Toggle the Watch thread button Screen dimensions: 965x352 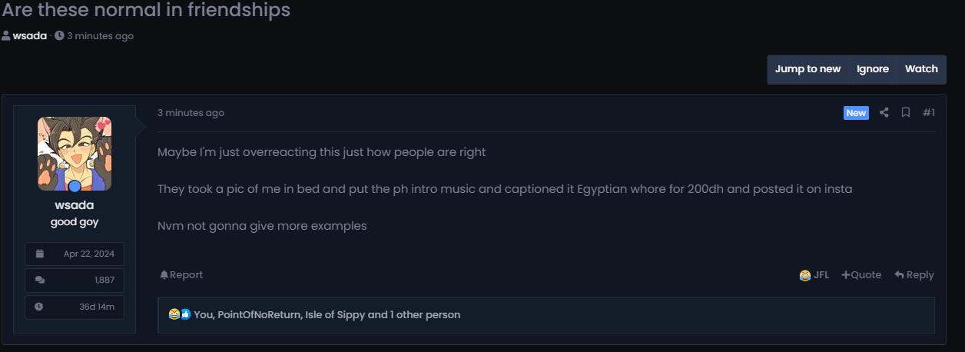[x=921, y=69]
